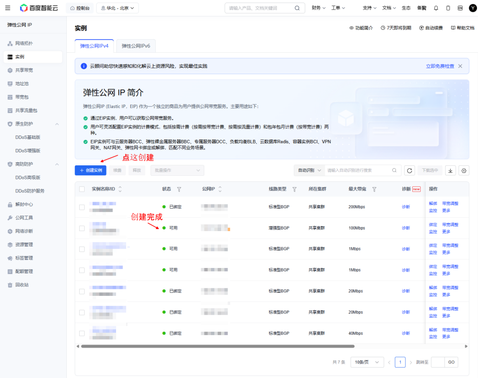Open the 批量操作 dropdown

177,170
